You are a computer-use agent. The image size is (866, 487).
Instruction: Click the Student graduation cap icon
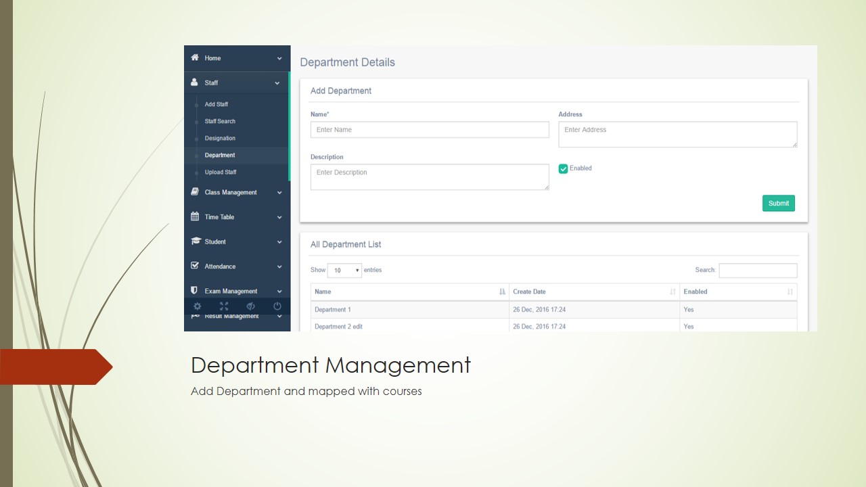196,241
